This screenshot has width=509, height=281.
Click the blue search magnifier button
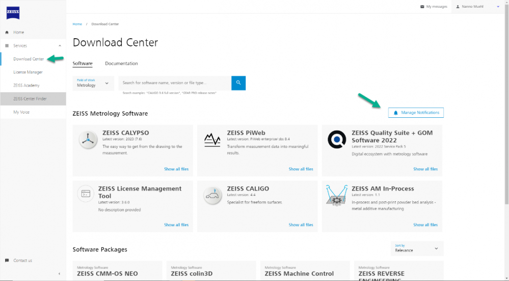click(238, 83)
